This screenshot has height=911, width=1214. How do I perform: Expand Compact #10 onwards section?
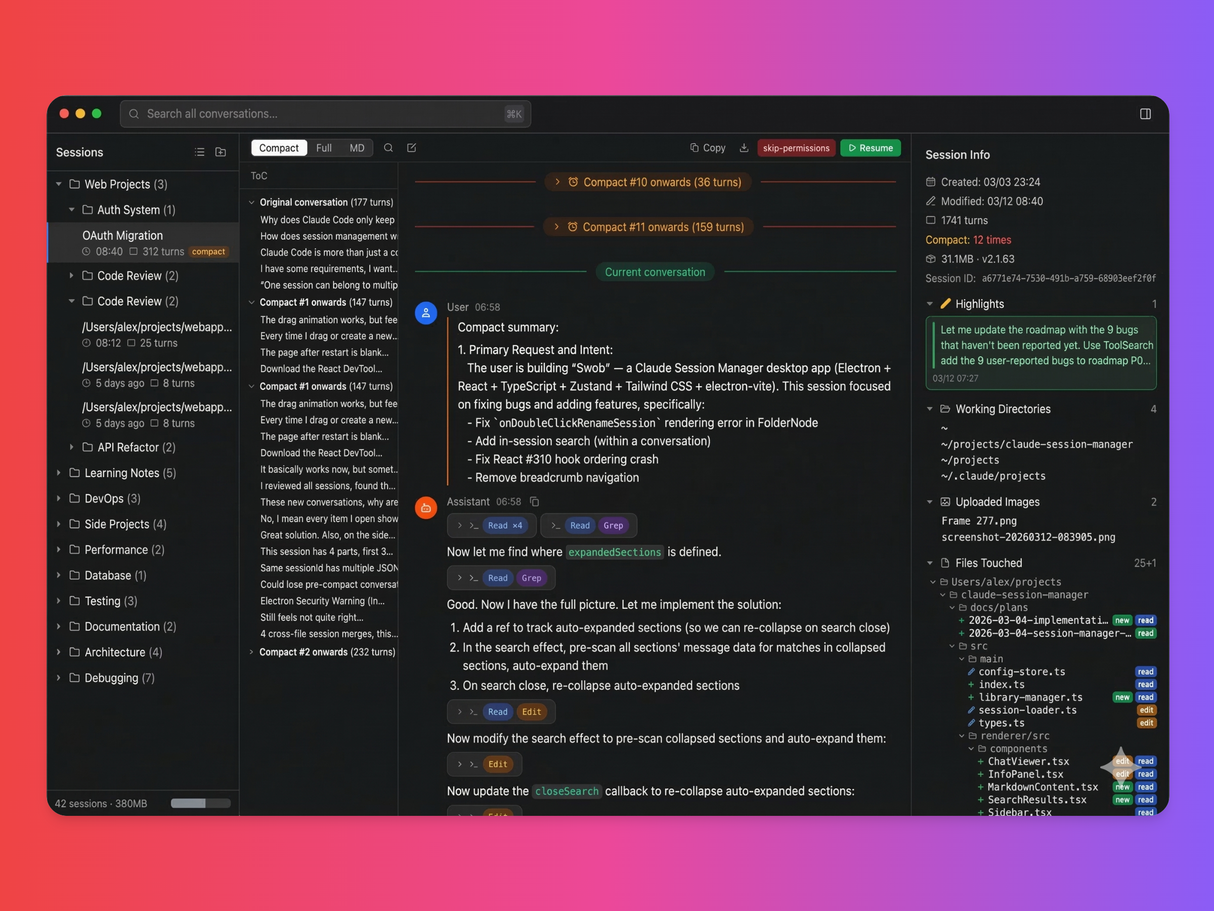(x=647, y=182)
